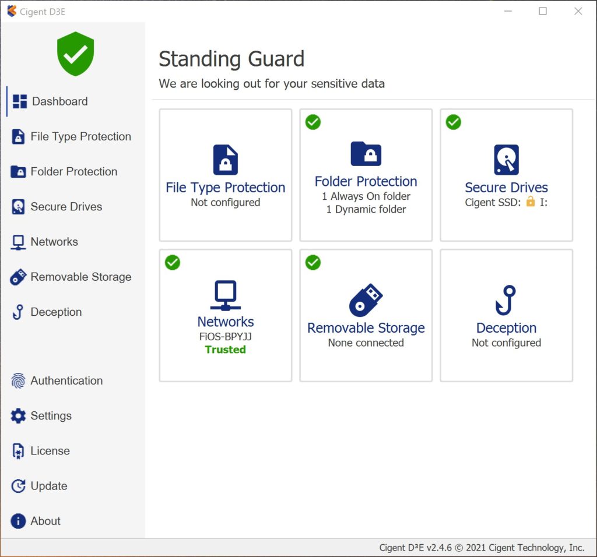The width and height of the screenshot is (597, 557).
Task: Open File Type Protection from the sidebar label
Action: 80,136
